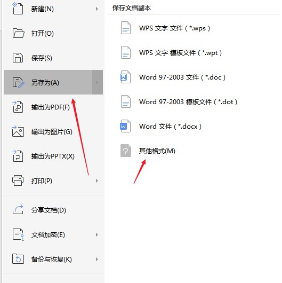Click the question mark other formats icon
Image resolution: width=282 pixels, height=283 pixels.
coord(126,151)
